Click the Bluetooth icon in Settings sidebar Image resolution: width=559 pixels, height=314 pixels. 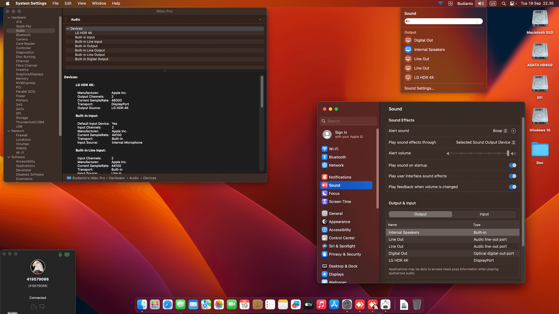324,157
